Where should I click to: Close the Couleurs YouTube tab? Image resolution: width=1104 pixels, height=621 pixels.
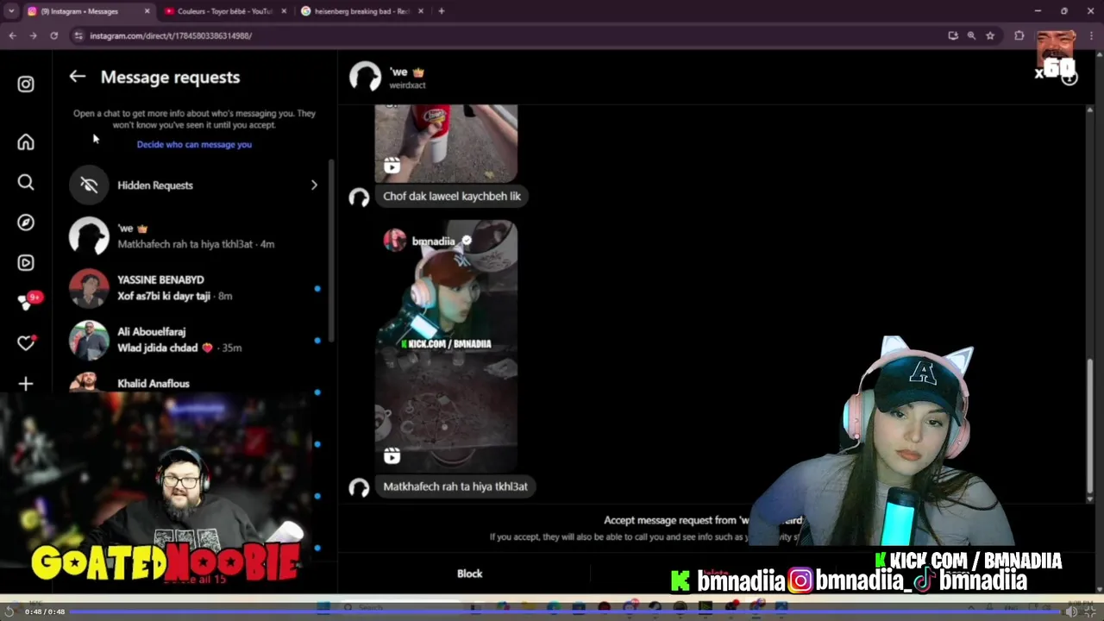[x=283, y=11]
